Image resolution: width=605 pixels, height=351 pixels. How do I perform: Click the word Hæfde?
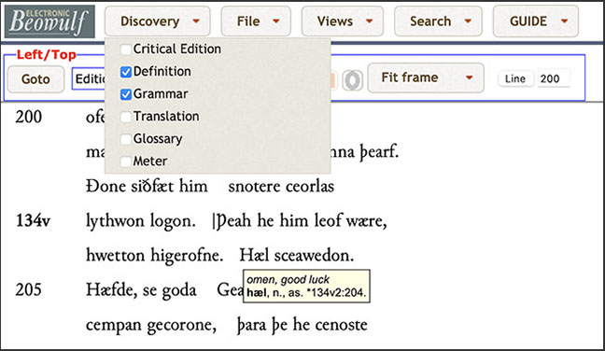coord(111,290)
